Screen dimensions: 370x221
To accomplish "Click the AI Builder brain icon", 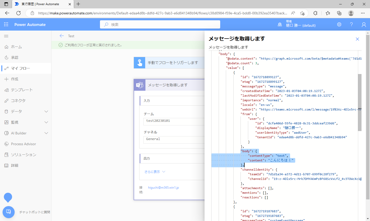I will coord(6,133).
